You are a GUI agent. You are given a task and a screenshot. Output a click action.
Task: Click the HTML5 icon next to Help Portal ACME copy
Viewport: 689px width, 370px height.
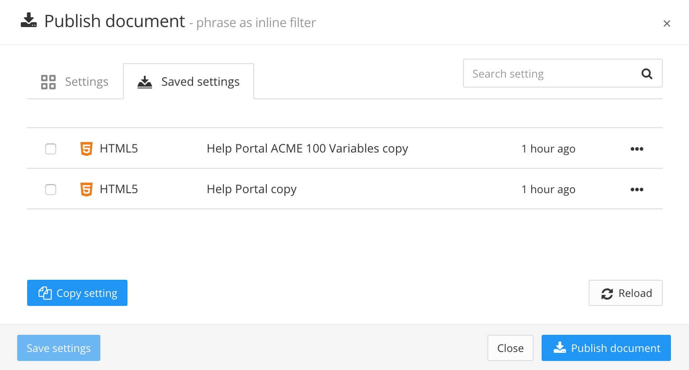pos(86,148)
